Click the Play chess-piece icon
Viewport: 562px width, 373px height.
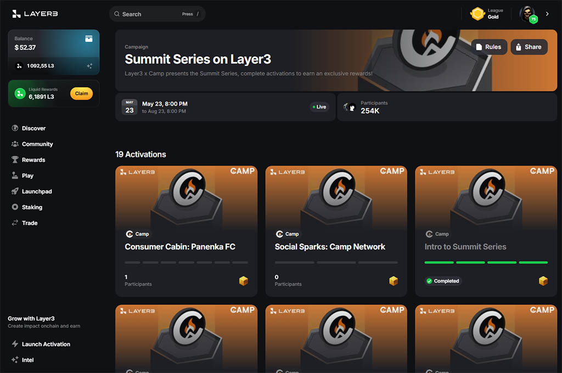pyautogui.click(x=15, y=175)
